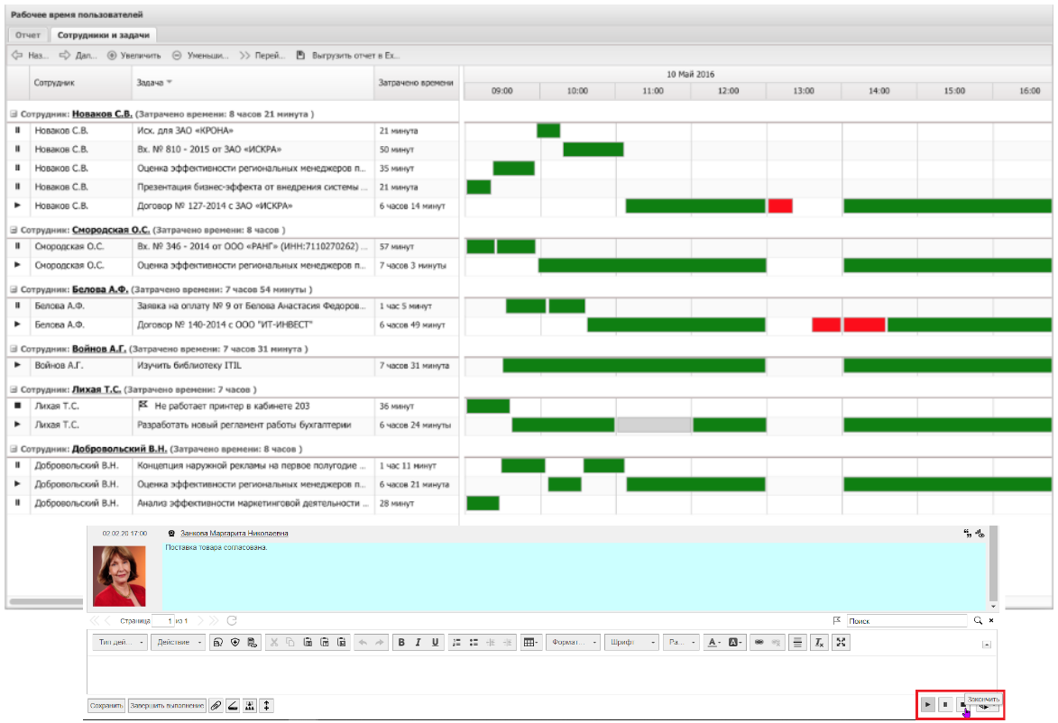The width and height of the screenshot is (1058, 723).
Task: Toggle Italic text formatting
Action: pyautogui.click(x=418, y=643)
